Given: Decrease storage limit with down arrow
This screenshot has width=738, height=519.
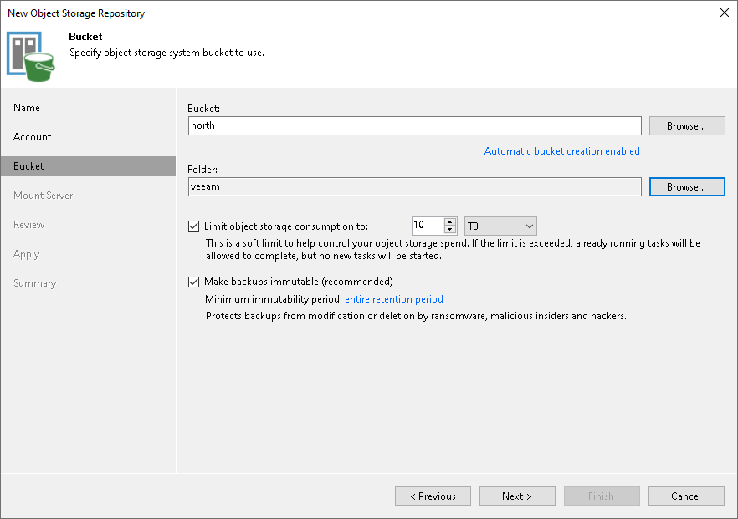Looking at the screenshot, I should tap(450, 230).
